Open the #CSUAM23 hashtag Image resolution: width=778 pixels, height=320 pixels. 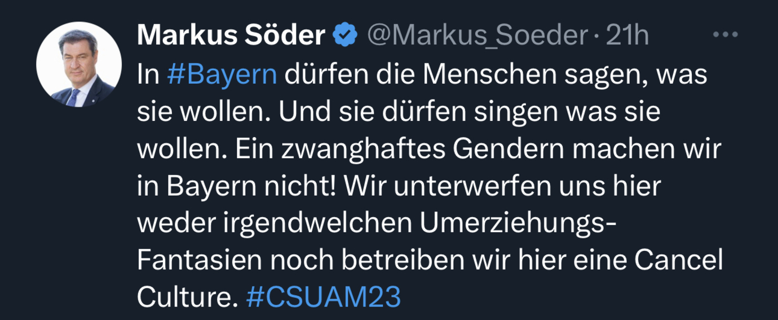click(324, 298)
